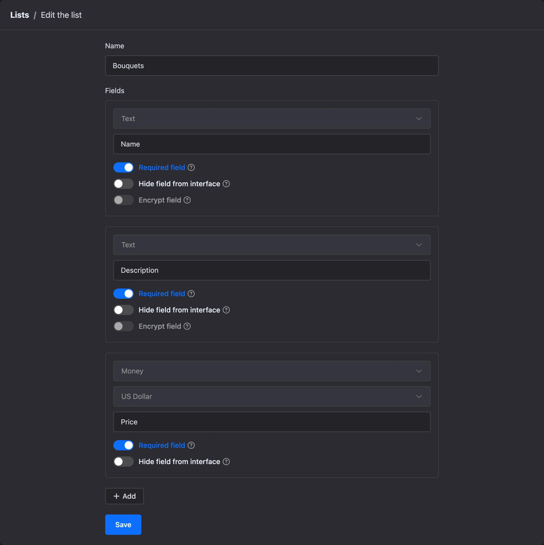The image size is (544, 545).
Task: Click the Add field button
Action: tap(124, 496)
